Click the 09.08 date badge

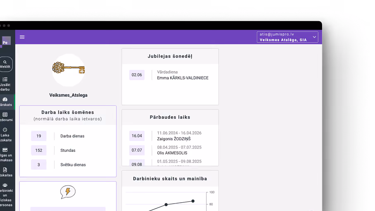(137, 163)
